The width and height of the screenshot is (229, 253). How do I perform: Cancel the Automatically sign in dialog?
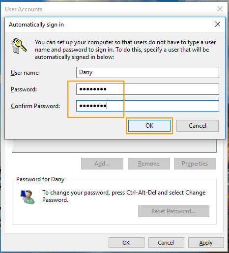coord(198,126)
